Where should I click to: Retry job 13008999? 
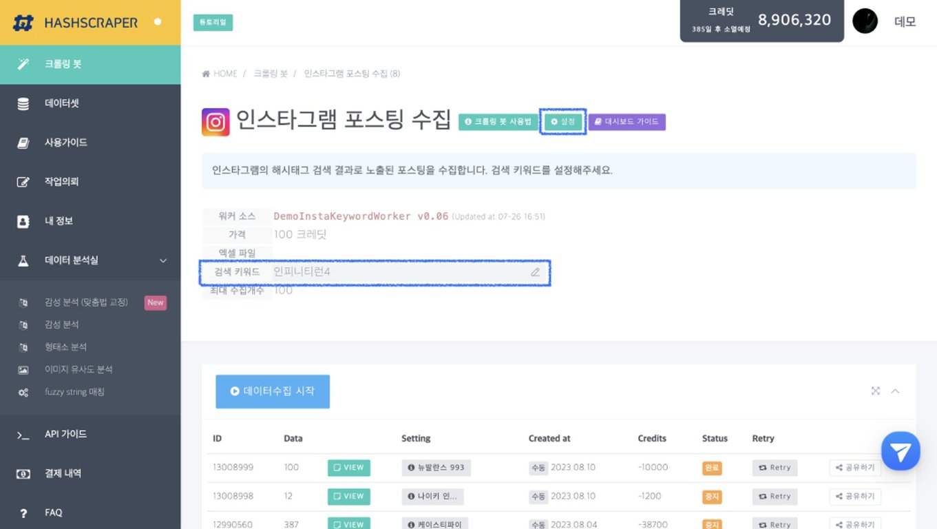775,468
